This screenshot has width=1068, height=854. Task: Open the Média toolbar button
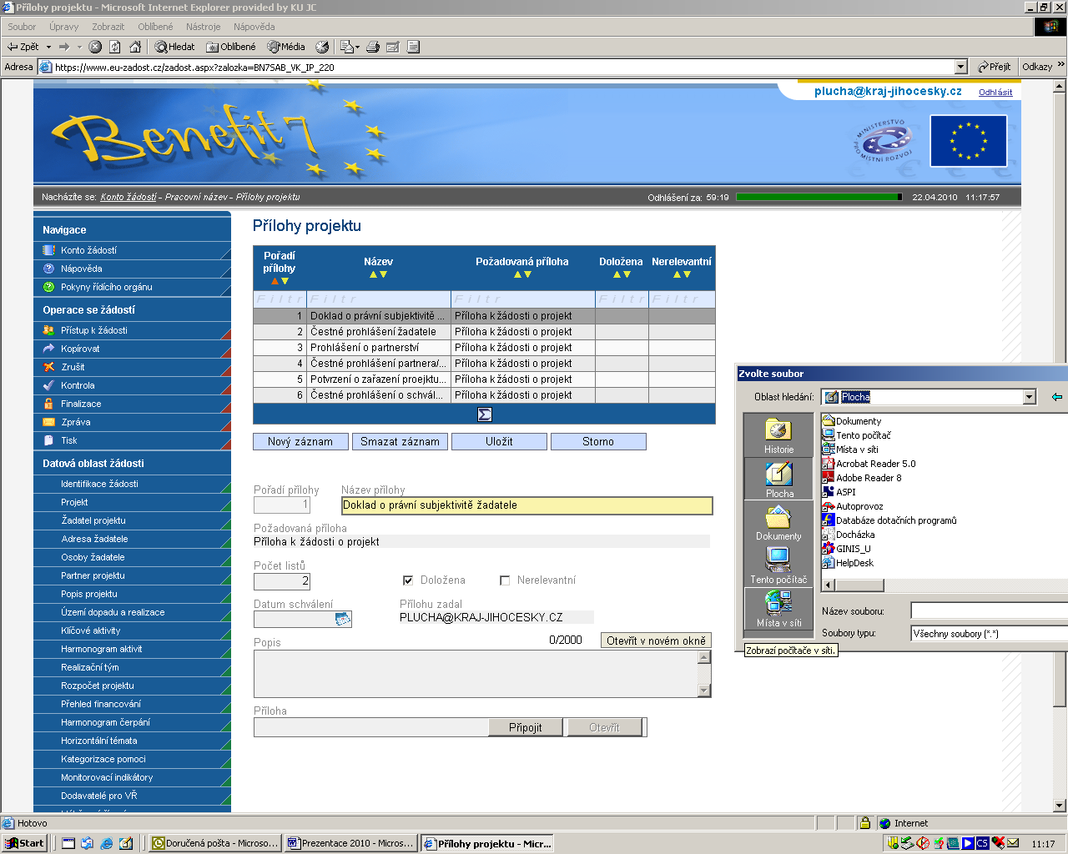click(286, 47)
